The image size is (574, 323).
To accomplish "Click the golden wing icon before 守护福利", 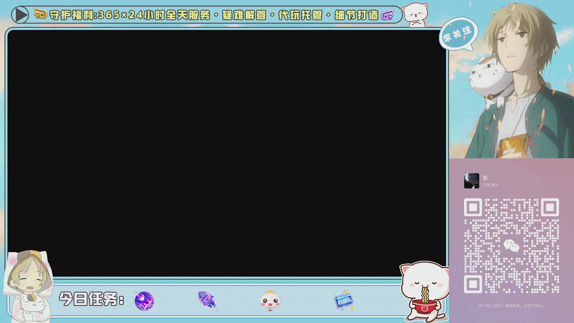I will click(41, 14).
